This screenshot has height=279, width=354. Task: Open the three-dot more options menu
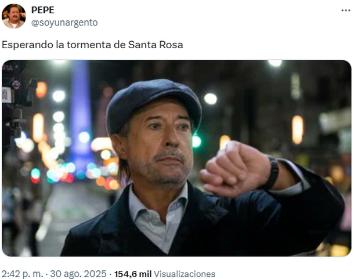(x=345, y=10)
